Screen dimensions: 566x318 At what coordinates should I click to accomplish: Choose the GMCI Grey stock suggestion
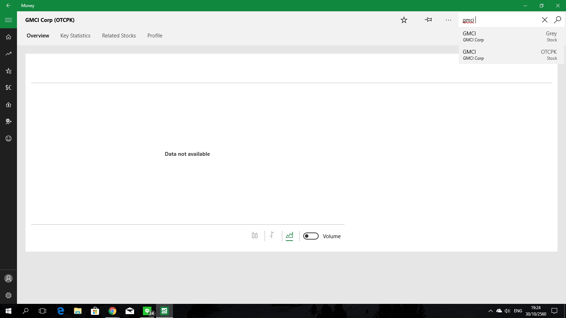(511, 36)
